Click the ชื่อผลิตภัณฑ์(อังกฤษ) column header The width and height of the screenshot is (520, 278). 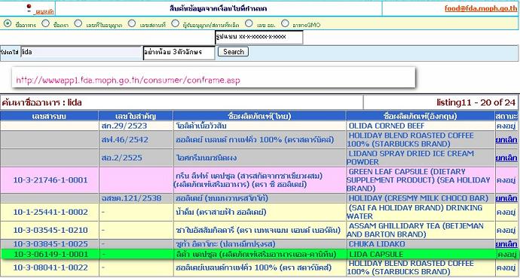(421, 116)
